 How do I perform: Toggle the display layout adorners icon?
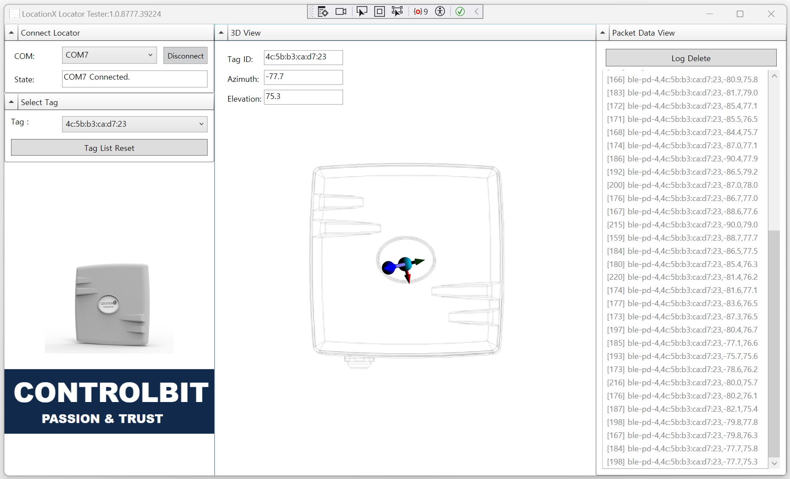[x=379, y=12]
